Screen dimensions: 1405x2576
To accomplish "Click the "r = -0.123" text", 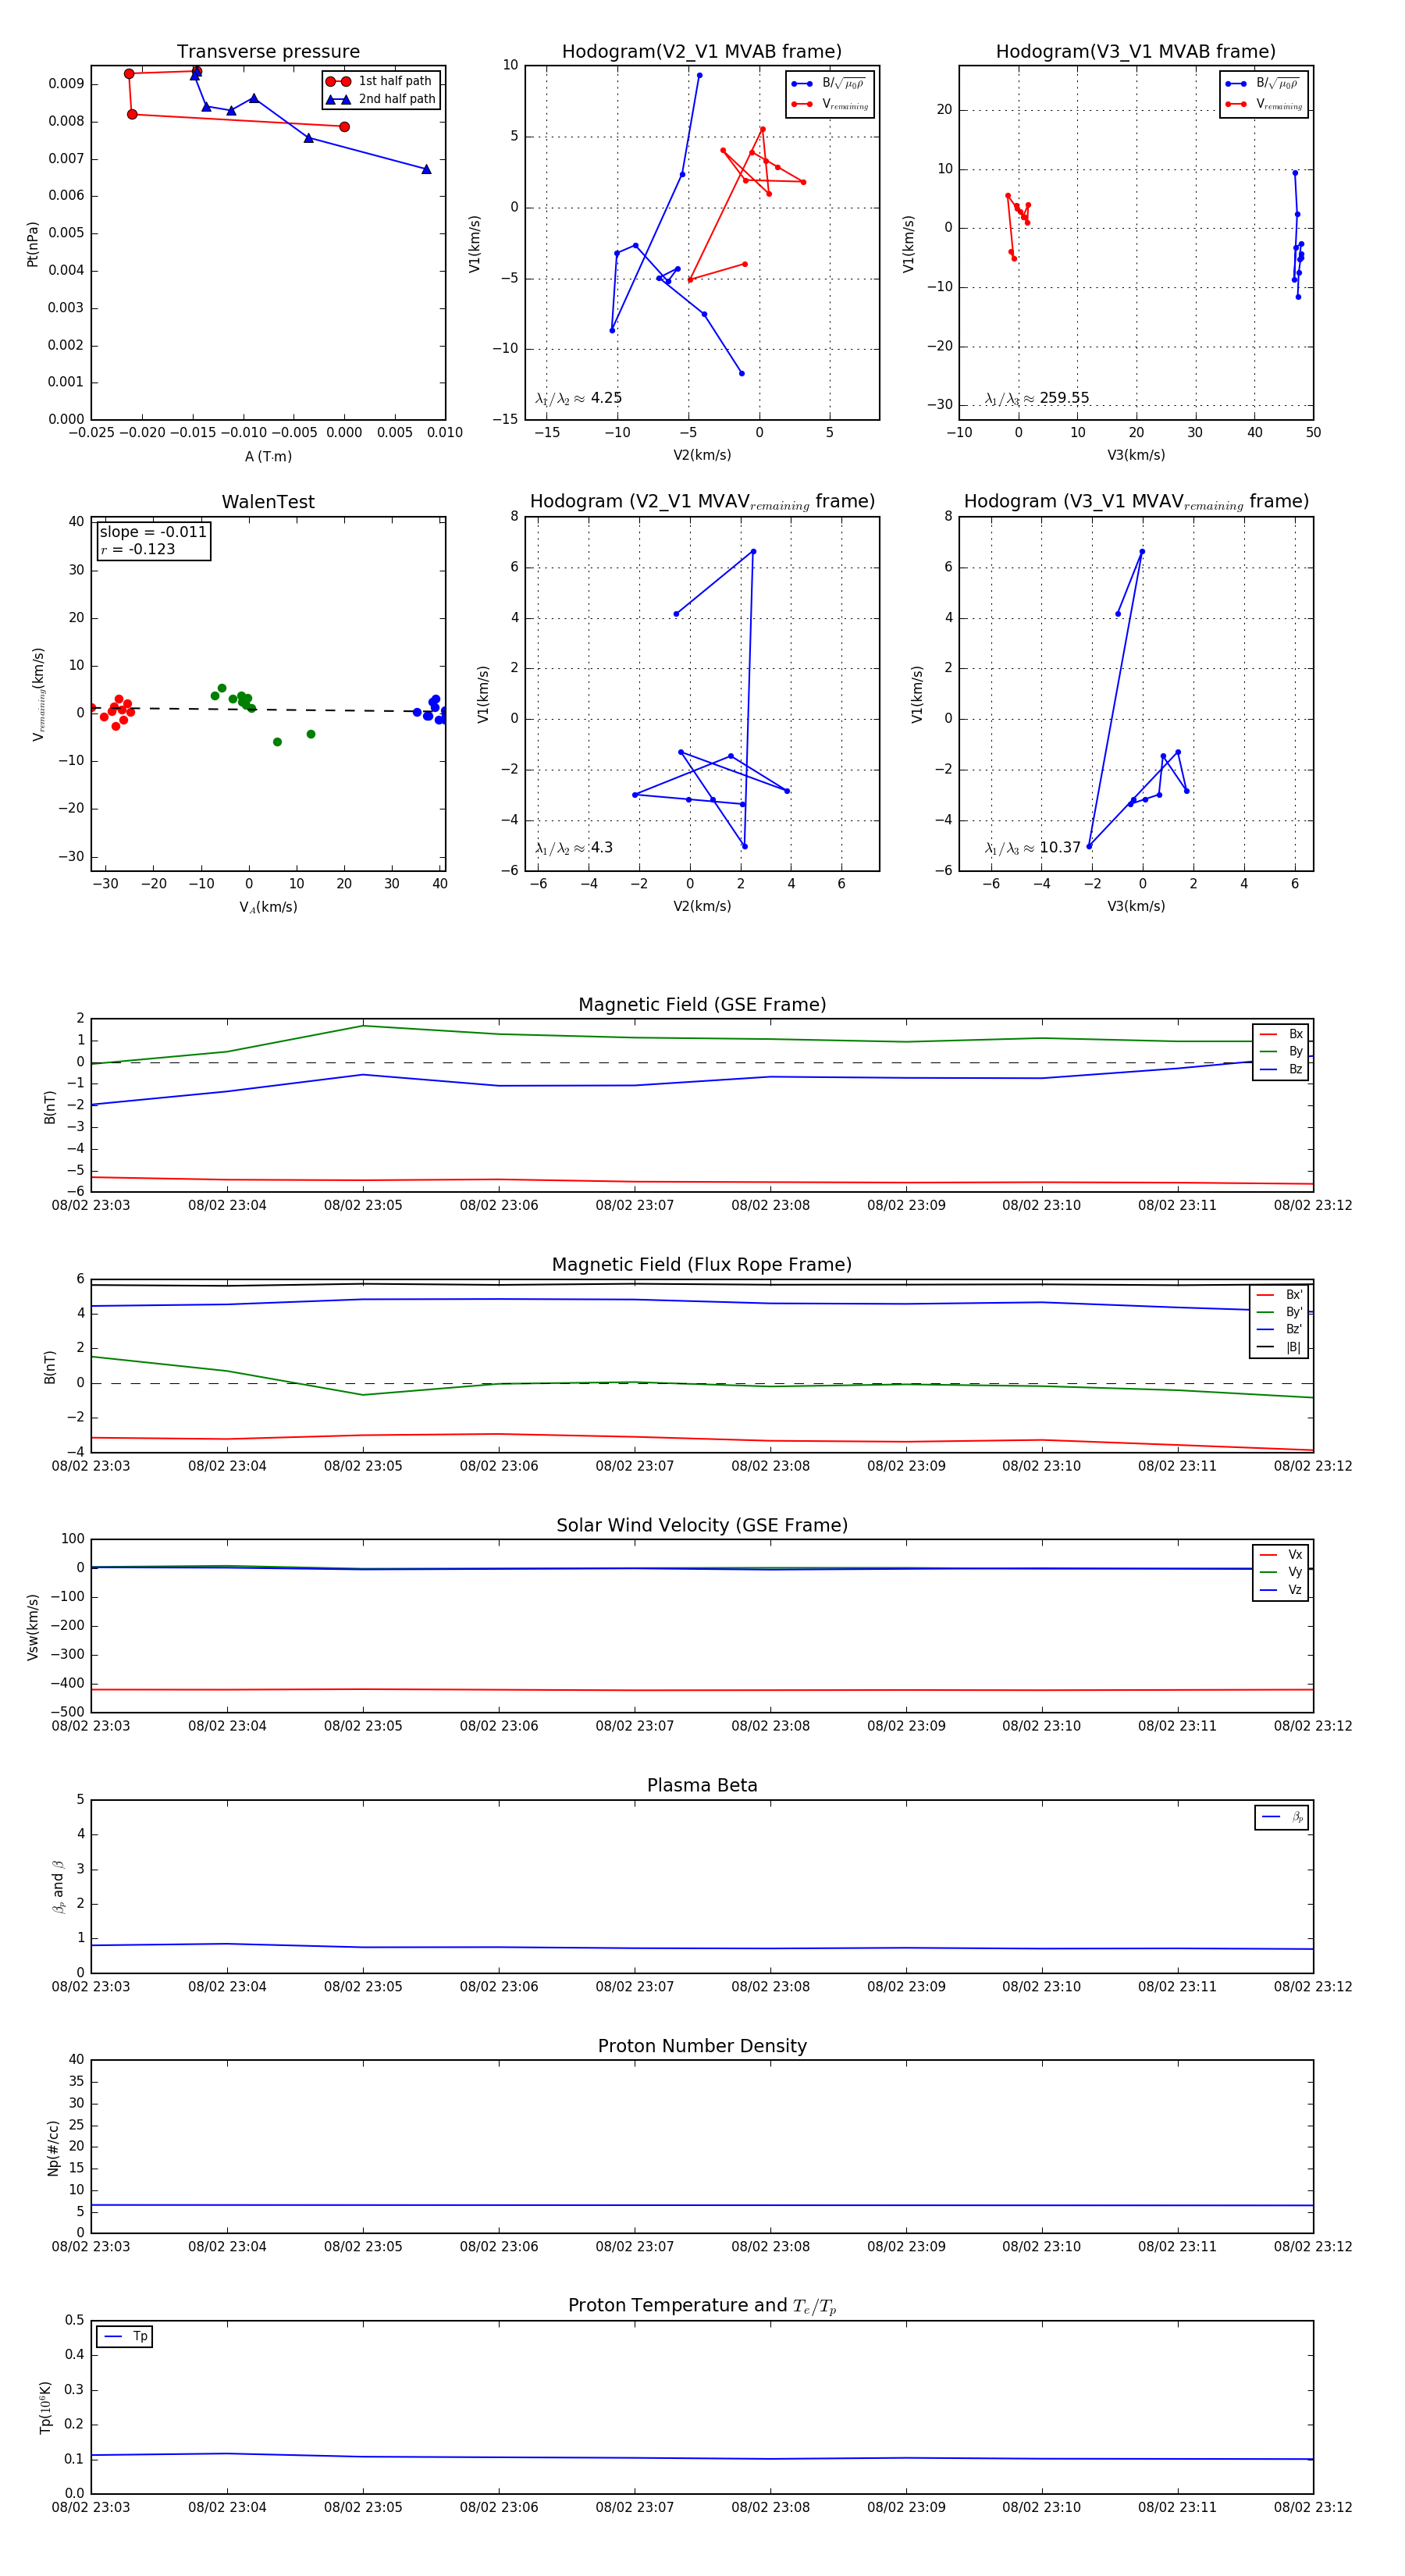I will (x=138, y=549).
